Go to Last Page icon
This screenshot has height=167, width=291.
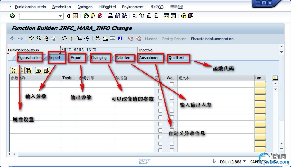tap(156, 16)
